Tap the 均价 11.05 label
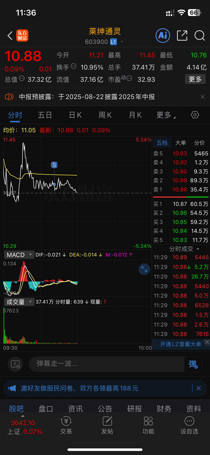 tap(19, 130)
